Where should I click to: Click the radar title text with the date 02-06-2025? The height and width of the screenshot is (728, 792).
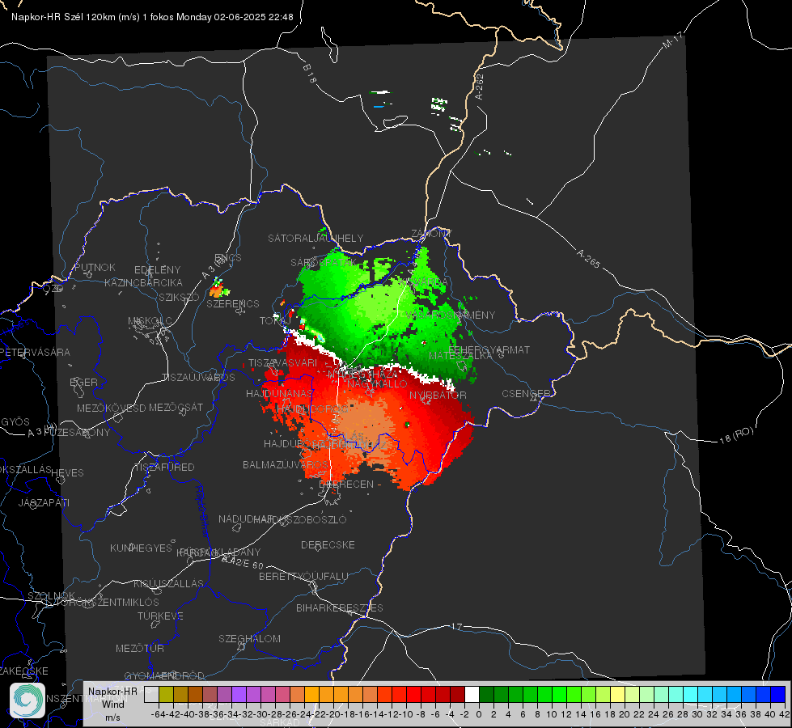(x=152, y=17)
